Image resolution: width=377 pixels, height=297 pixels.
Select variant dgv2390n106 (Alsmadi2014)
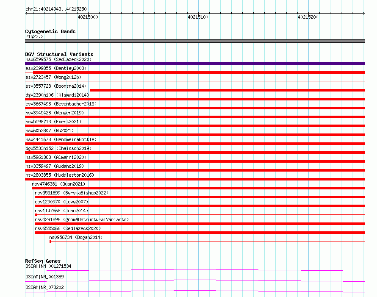(57, 95)
